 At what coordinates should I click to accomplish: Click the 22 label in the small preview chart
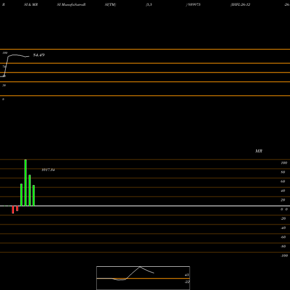187,282
